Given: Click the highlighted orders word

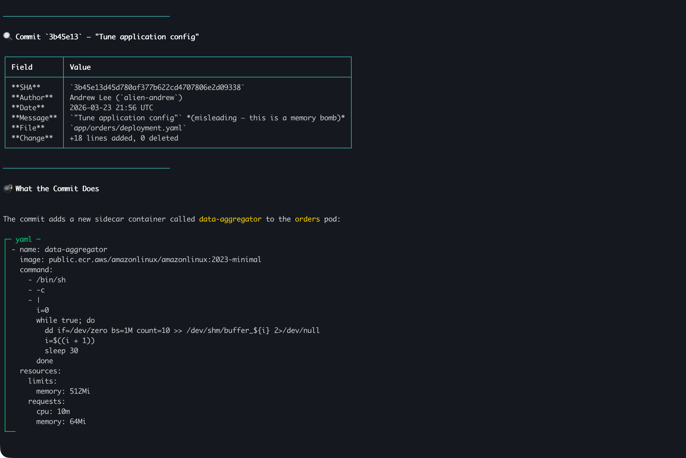Looking at the screenshot, I should 307,219.
